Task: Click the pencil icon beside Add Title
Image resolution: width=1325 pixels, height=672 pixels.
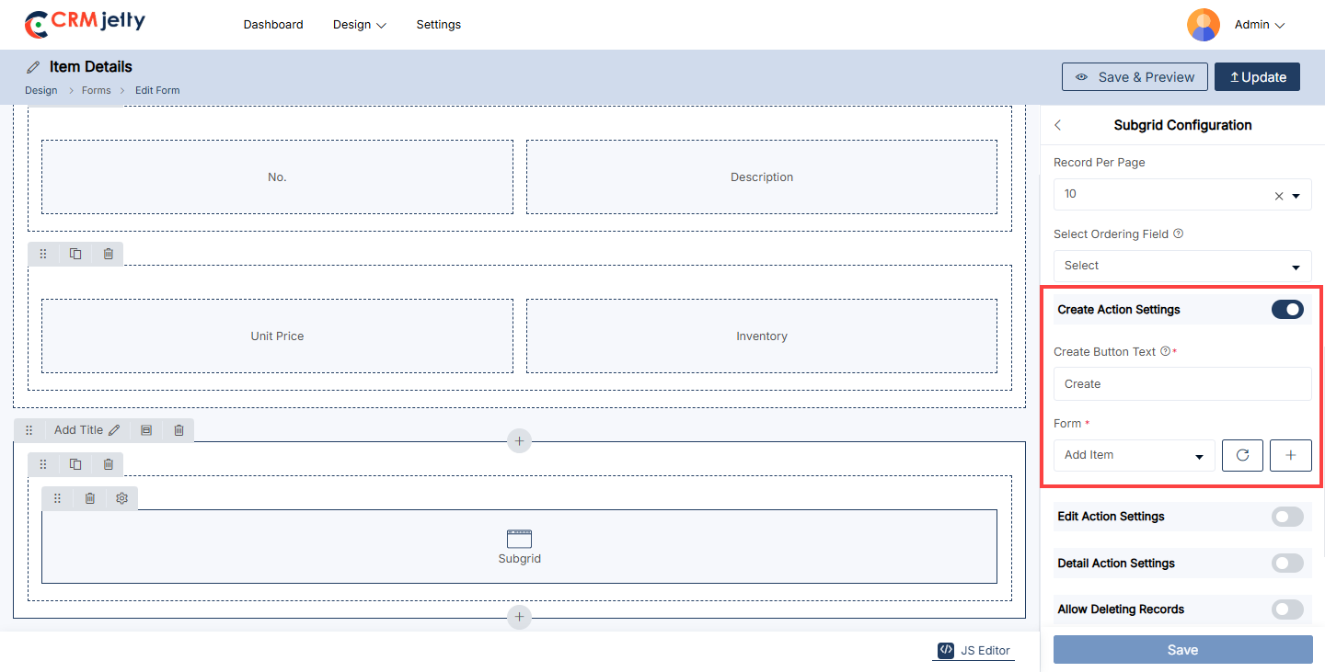Action: [114, 430]
